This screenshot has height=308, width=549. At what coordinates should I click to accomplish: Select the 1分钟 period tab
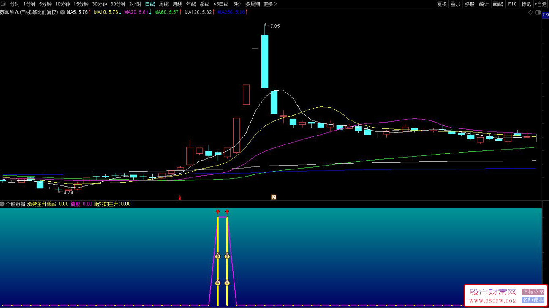(x=30, y=4)
